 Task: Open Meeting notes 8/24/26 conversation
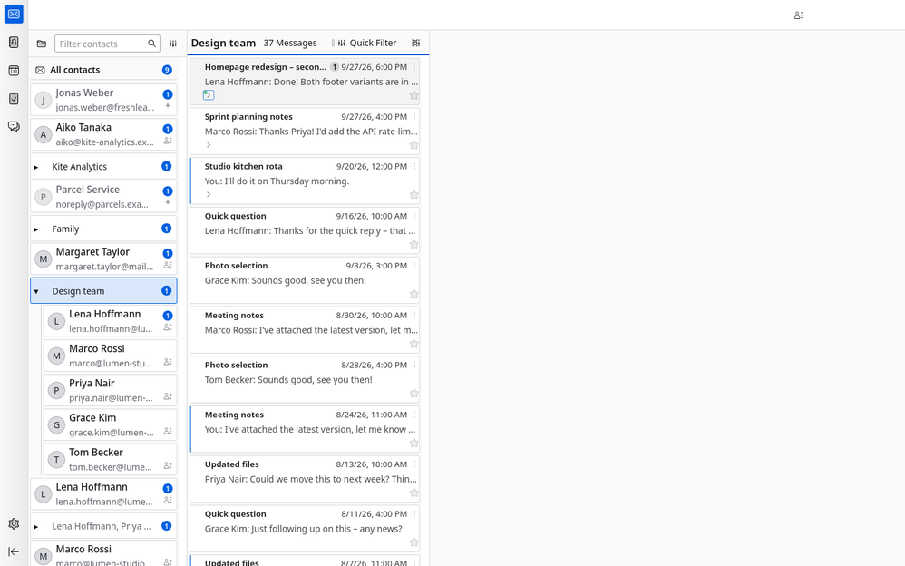305,429
